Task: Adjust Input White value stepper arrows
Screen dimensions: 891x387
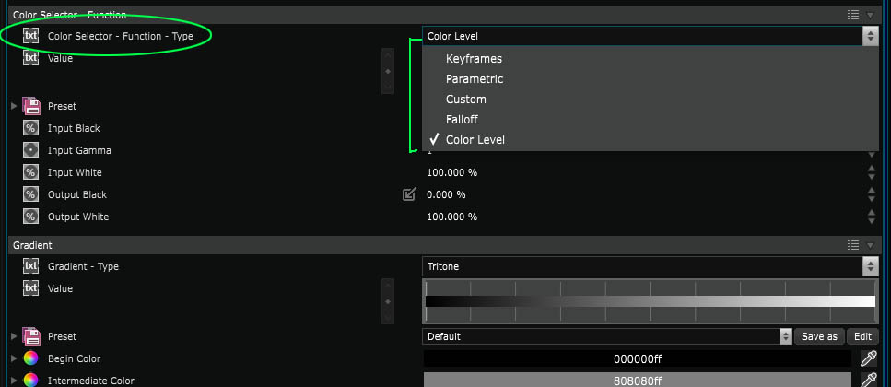Action: point(871,172)
